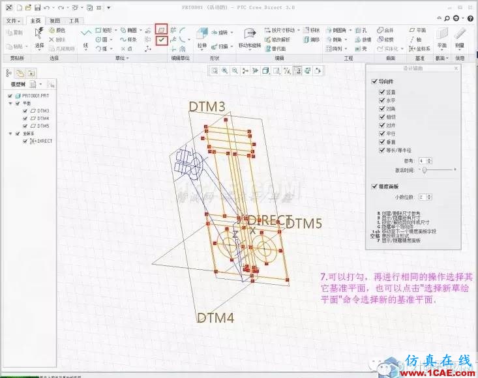Uncheck DTM5 visibility in model tree
The image size is (478, 378).
click(25, 126)
